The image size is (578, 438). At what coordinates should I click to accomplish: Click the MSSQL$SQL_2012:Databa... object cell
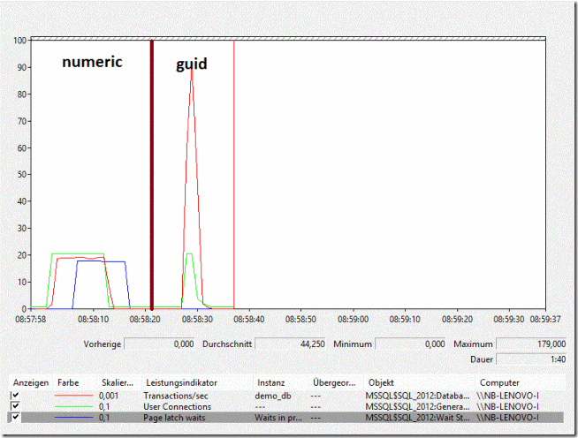click(x=418, y=396)
